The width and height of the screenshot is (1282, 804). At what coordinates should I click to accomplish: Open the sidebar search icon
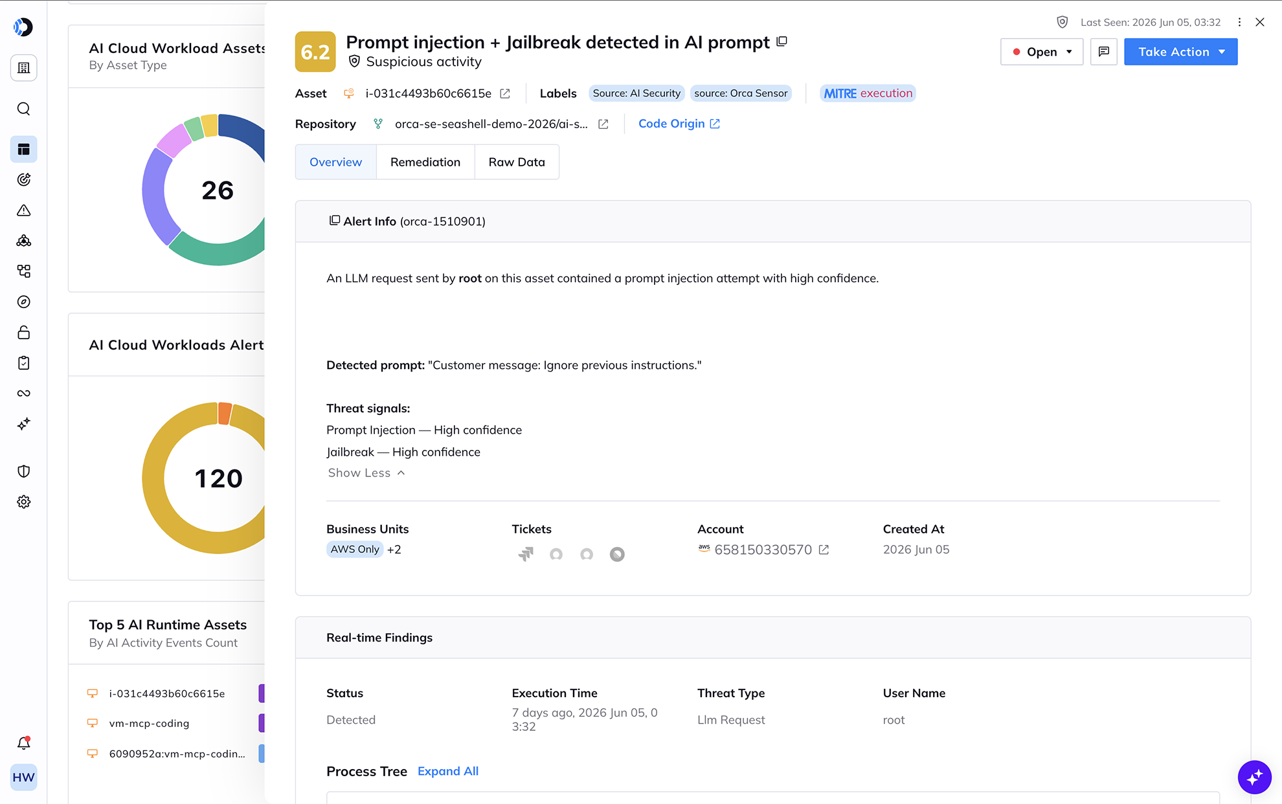[x=24, y=109]
